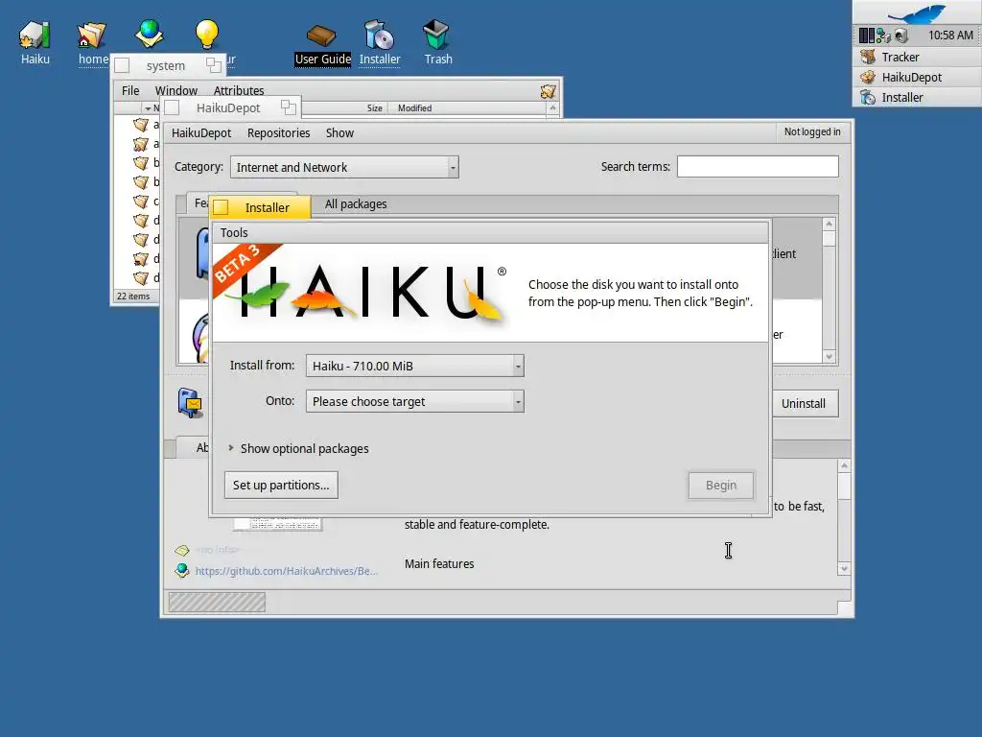The height and width of the screenshot is (737, 982).
Task: Click the first folder icon in system window list
Action: [141, 125]
